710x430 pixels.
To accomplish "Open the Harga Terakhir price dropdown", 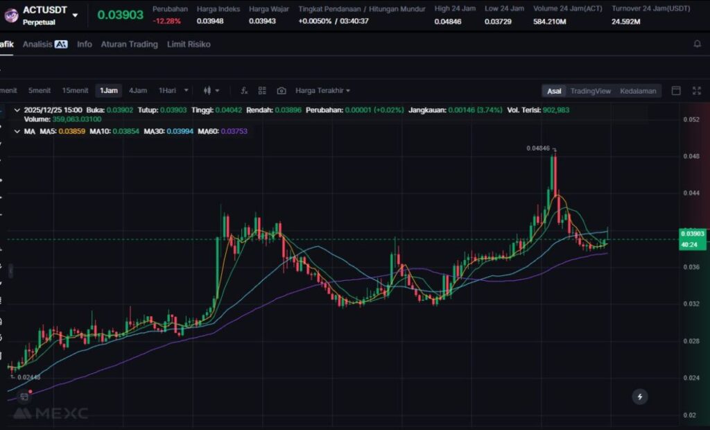I will [322, 91].
